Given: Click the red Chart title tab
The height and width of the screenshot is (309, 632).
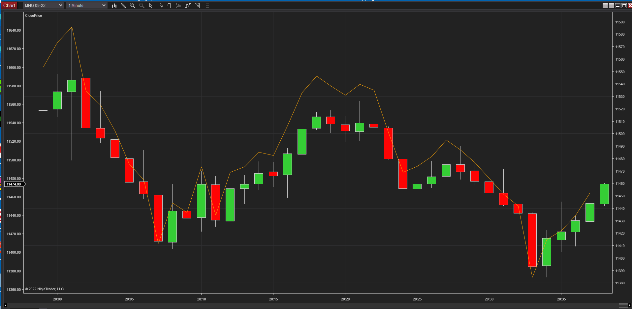Looking at the screenshot, I should tap(9, 6).
